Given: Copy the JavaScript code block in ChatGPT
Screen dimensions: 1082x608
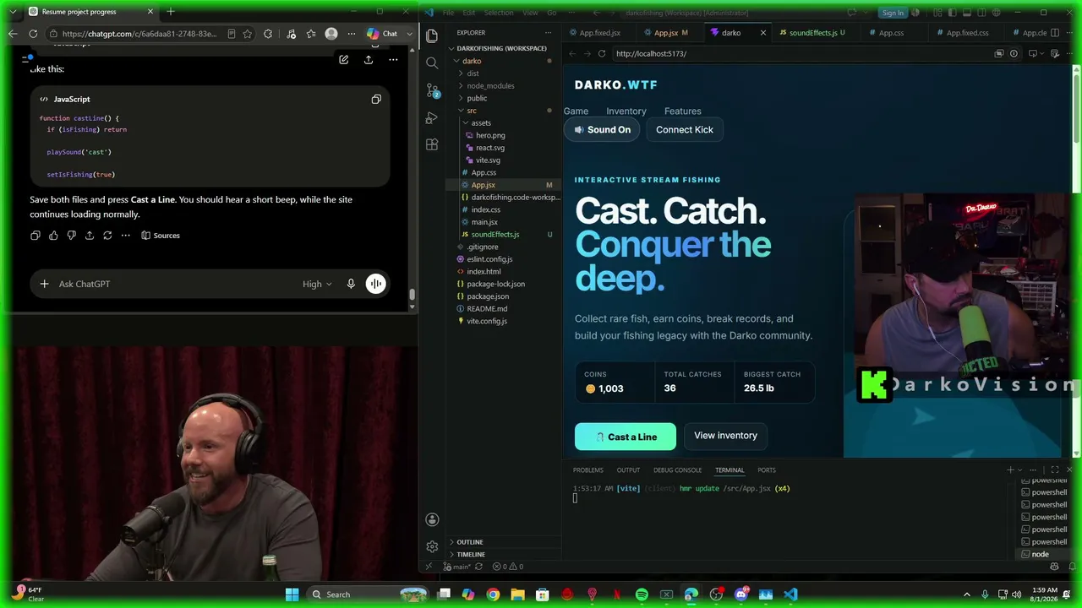Looking at the screenshot, I should point(376,99).
